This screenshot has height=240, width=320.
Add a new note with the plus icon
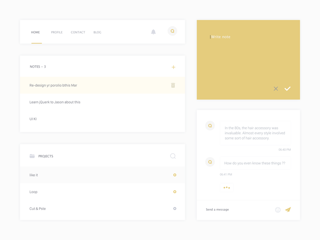tap(174, 67)
